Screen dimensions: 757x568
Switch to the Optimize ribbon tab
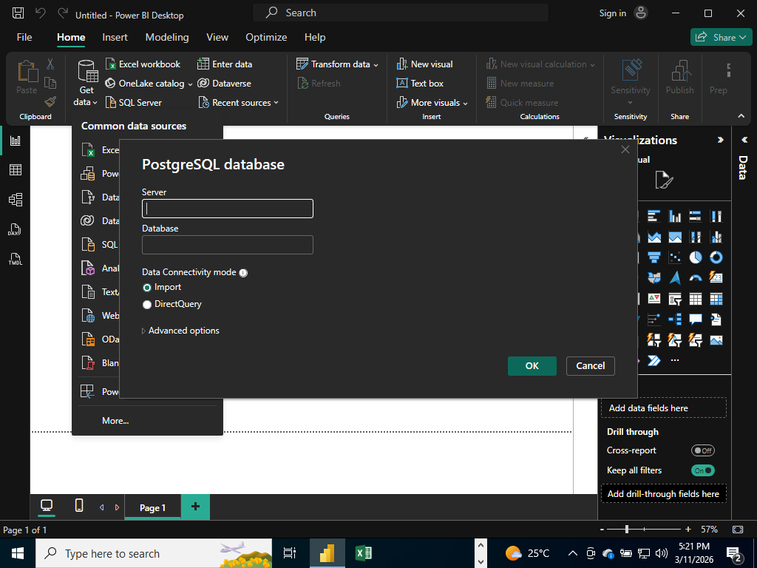coord(266,37)
